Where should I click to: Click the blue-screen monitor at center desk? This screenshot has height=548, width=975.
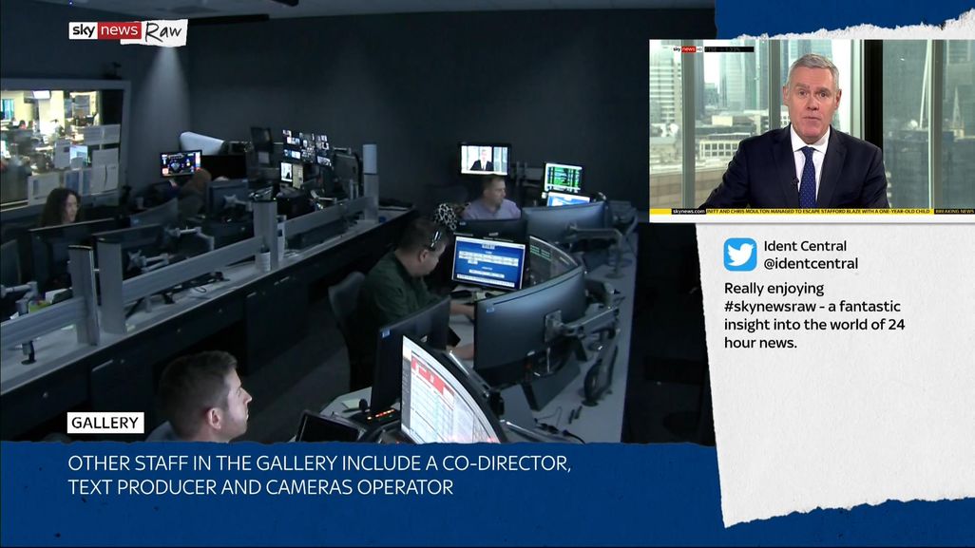point(488,261)
